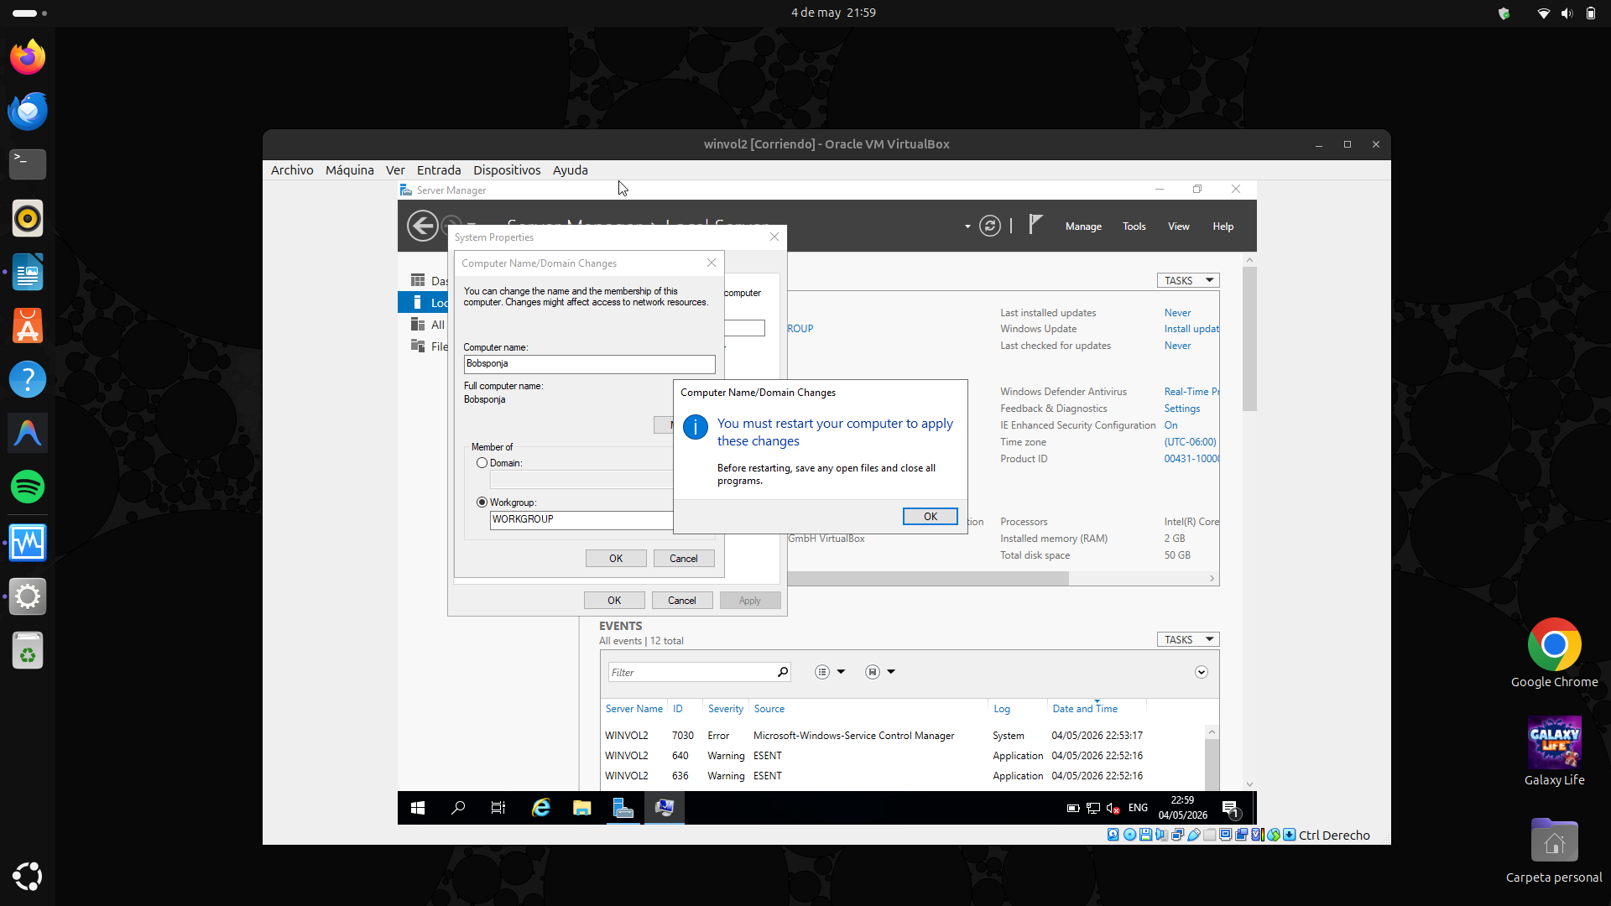Open the Archivo menu in VirtualBox
This screenshot has height=906, width=1611.
click(x=292, y=170)
